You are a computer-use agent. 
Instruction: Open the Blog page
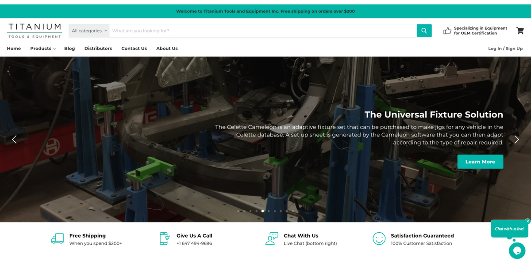[x=69, y=48]
